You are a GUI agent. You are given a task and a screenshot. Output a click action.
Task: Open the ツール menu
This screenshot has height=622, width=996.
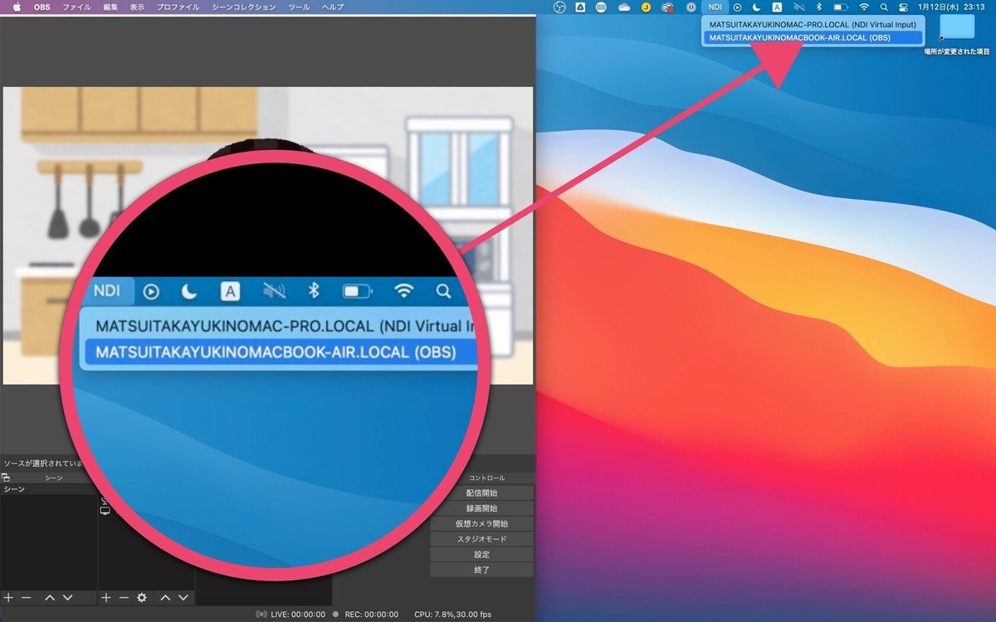[299, 7]
